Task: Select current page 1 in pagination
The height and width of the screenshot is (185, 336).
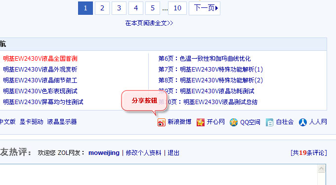Action: [x=85, y=8]
